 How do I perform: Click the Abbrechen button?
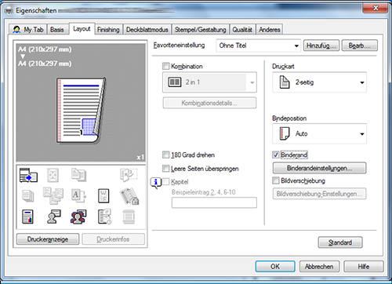[319, 267]
